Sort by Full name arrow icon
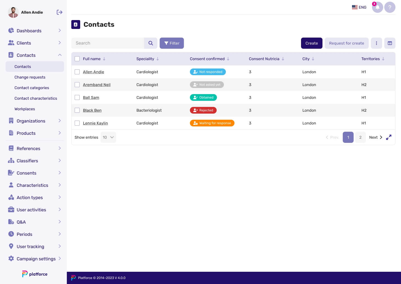 104,59
